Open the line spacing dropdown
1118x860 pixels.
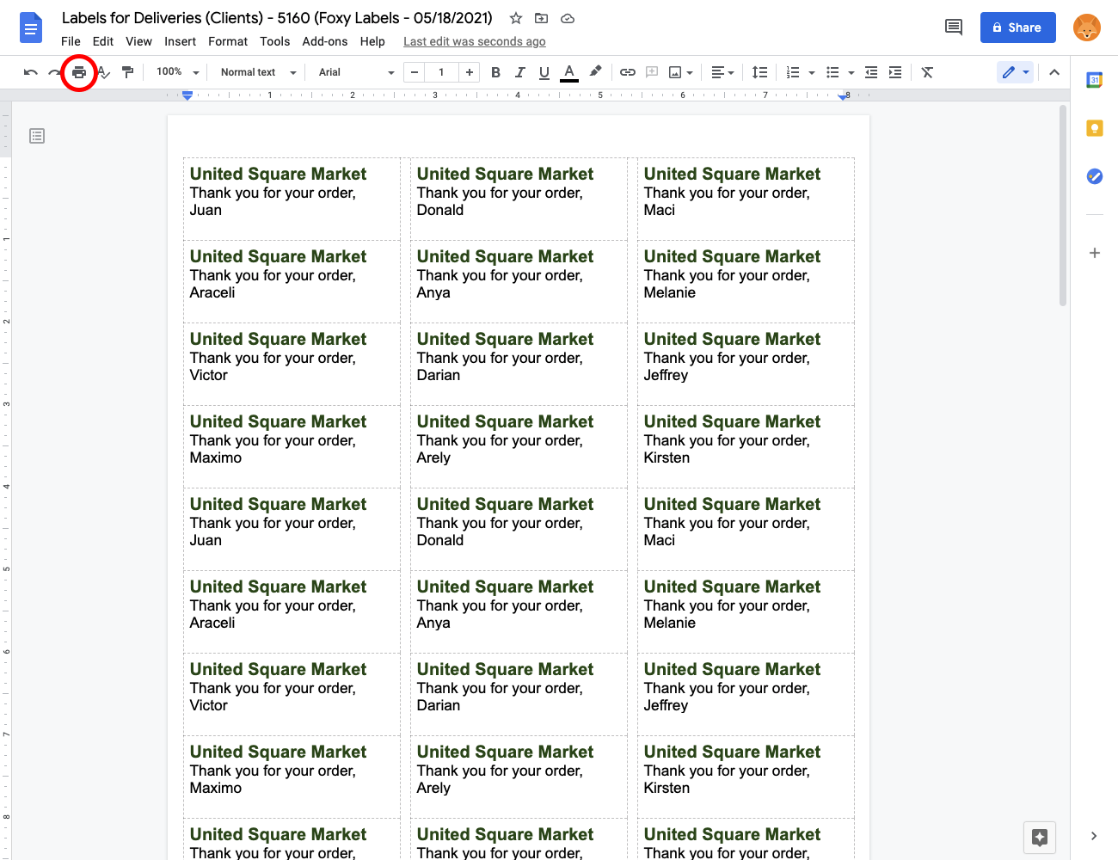(x=759, y=72)
